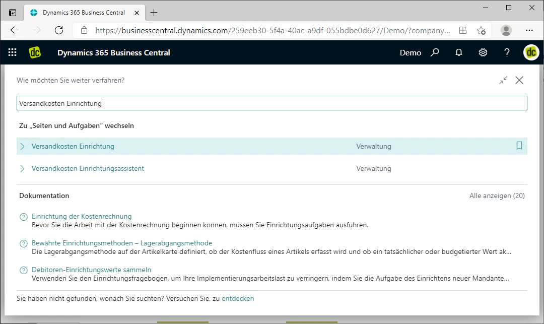
Task: Open the notifications bell
Action: tap(459, 52)
